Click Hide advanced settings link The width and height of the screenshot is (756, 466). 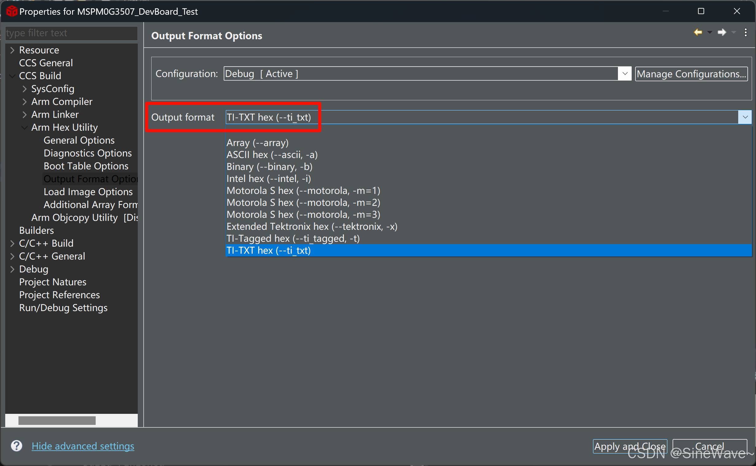click(83, 446)
